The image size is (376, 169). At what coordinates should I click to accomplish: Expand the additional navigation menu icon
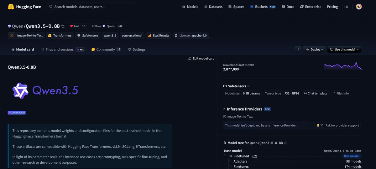[346, 7]
